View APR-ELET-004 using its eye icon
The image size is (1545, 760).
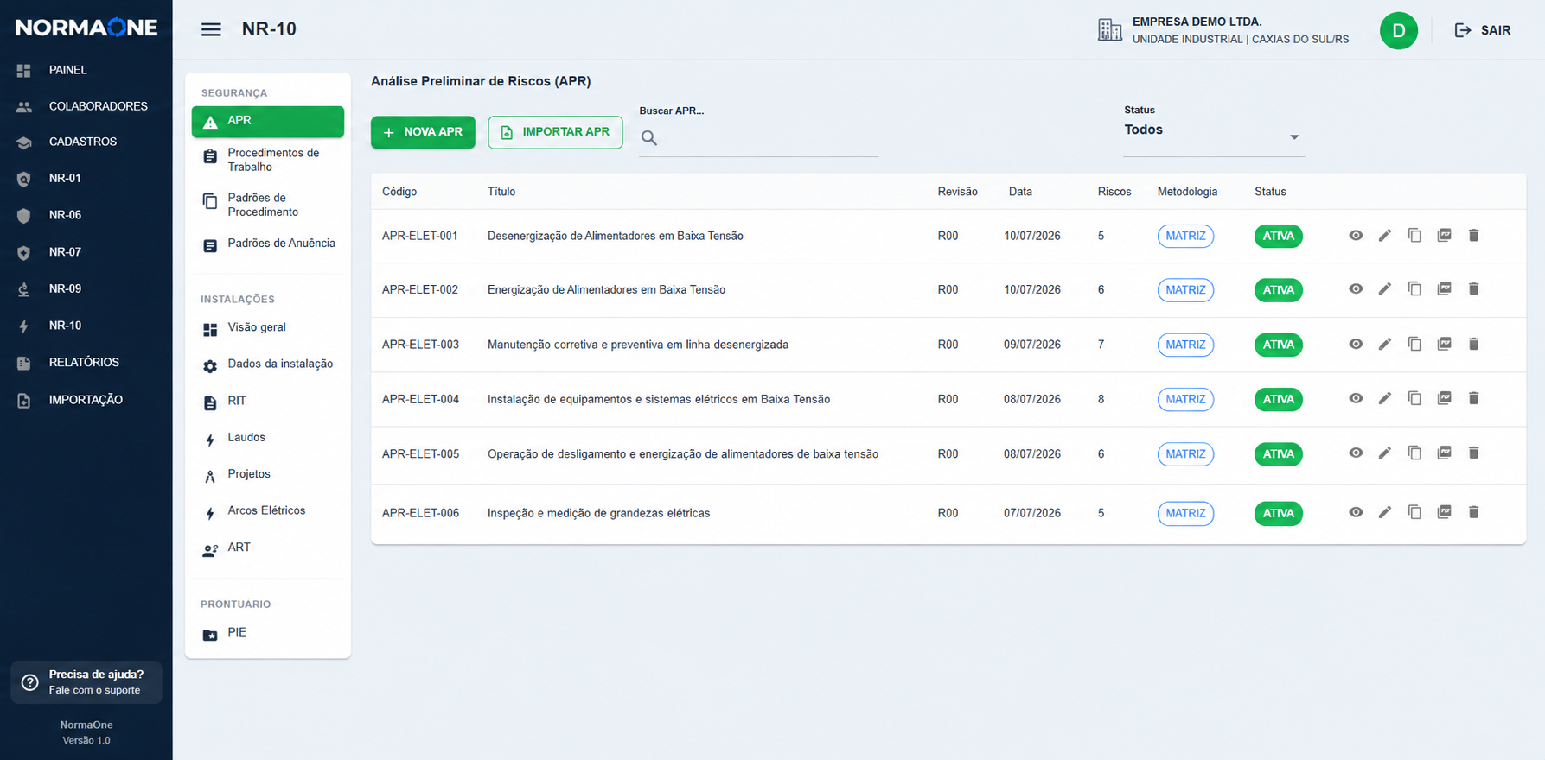click(1356, 398)
